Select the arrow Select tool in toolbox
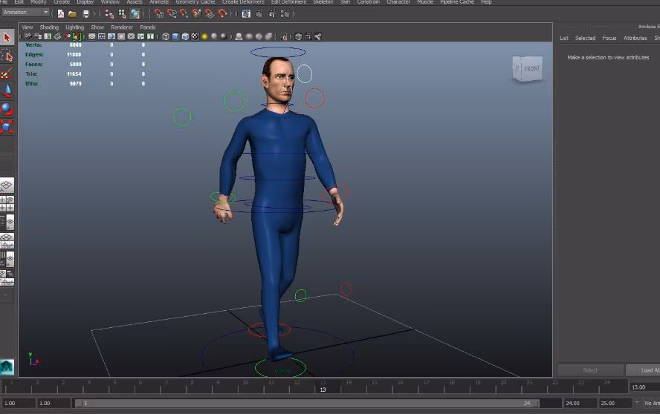The height and width of the screenshot is (414, 660). click(x=7, y=38)
